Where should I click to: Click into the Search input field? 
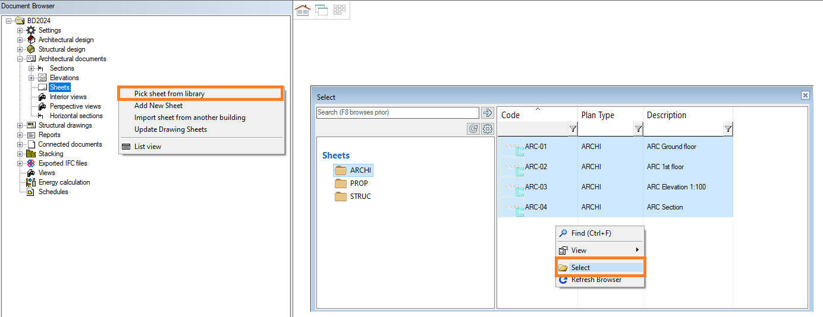(397, 112)
